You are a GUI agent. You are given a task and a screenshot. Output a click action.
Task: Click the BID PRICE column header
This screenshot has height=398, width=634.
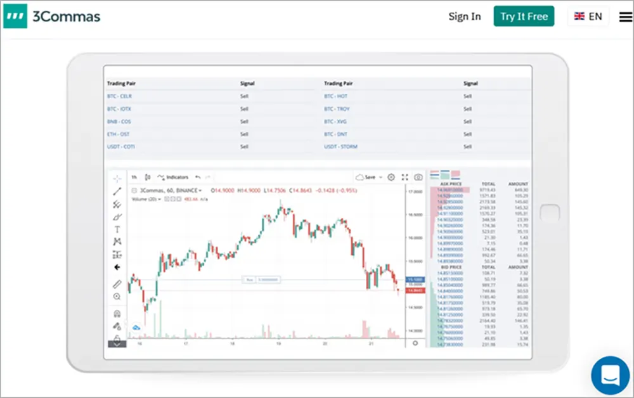451,267
